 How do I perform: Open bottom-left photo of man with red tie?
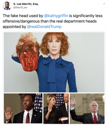[x=23, y=108]
